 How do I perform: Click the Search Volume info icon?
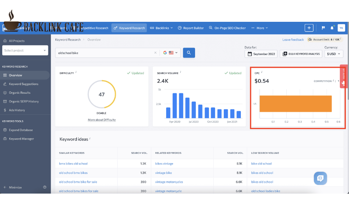pyautogui.click(x=181, y=72)
